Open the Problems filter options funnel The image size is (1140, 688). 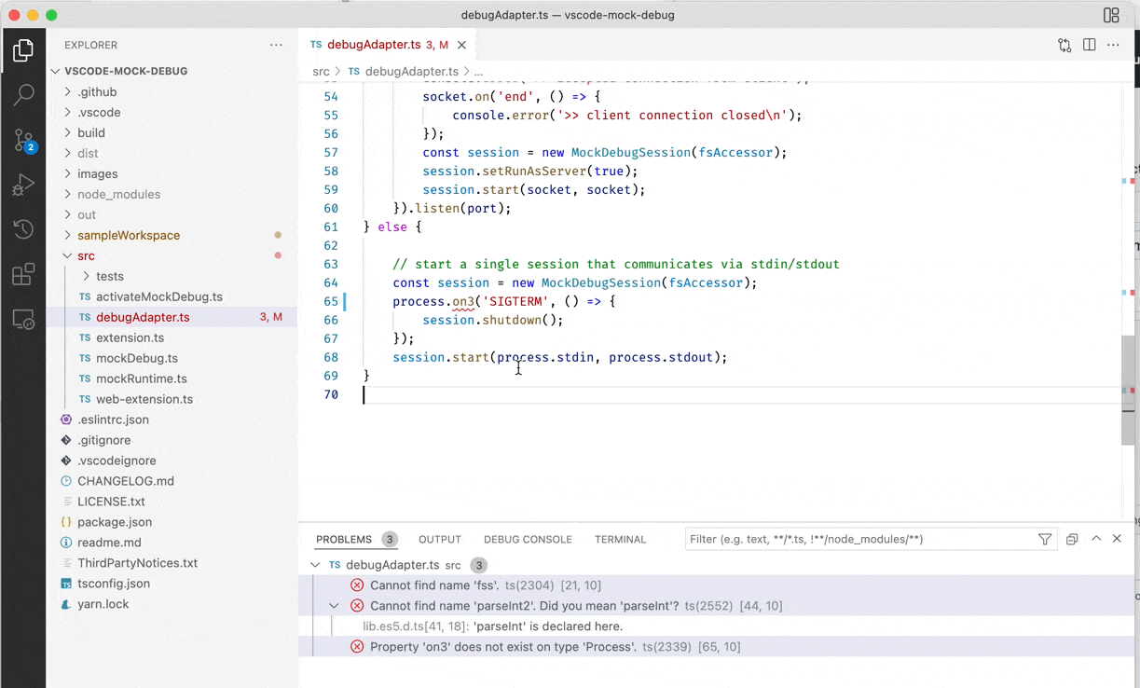coord(1045,539)
